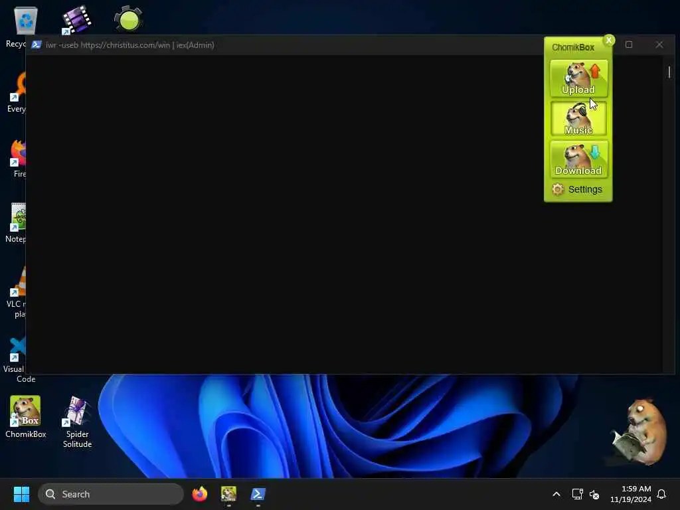Open the ChomikBox Upload button
The image size is (680, 510).
point(578,78)
